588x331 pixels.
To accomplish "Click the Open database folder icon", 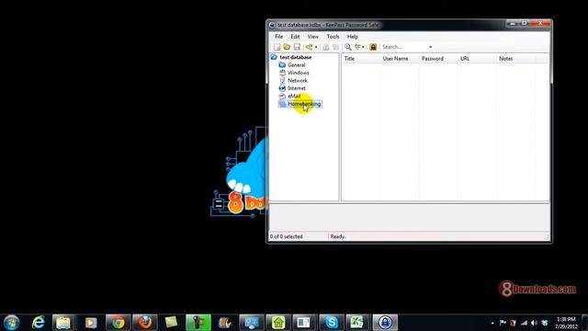I will click(x=287, y=47).
